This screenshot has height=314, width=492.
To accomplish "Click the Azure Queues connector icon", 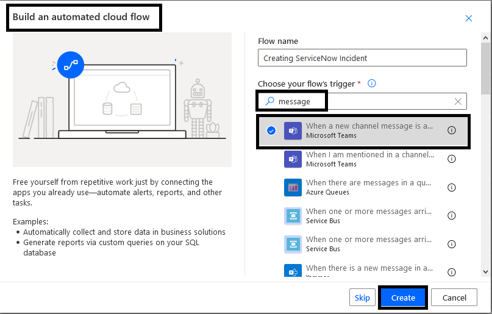I will [x=293, y=187].
